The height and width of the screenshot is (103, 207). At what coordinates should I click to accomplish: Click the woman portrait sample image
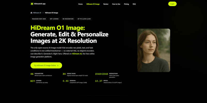pos(154,50)
